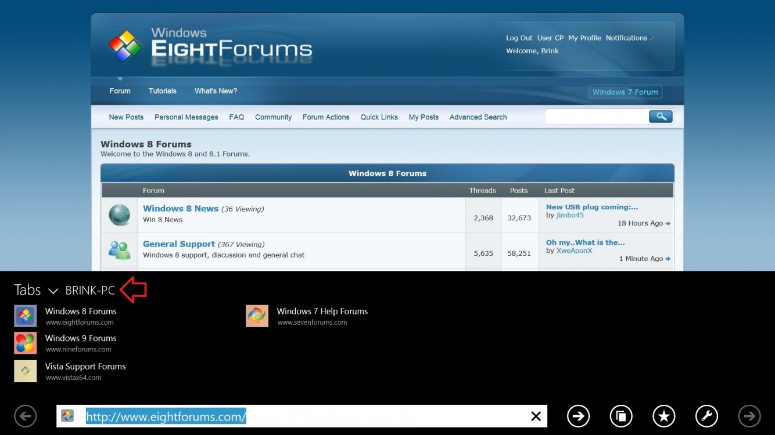Go to last post arrow for 1 Minute Ago
Image resolution: width=775 pixels, height=435 pixels.
click(x=668, y=259)
